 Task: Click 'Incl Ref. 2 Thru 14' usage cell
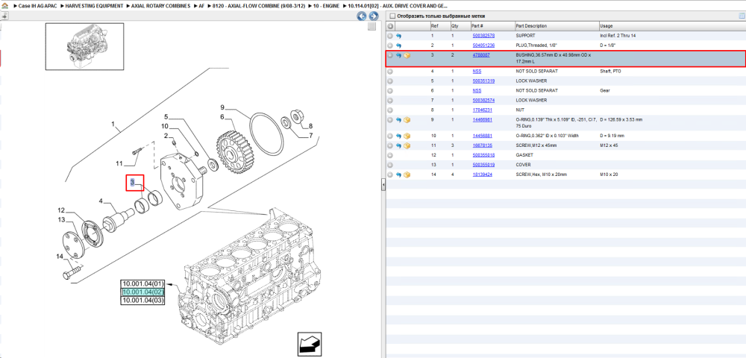[x=618, y=36]
